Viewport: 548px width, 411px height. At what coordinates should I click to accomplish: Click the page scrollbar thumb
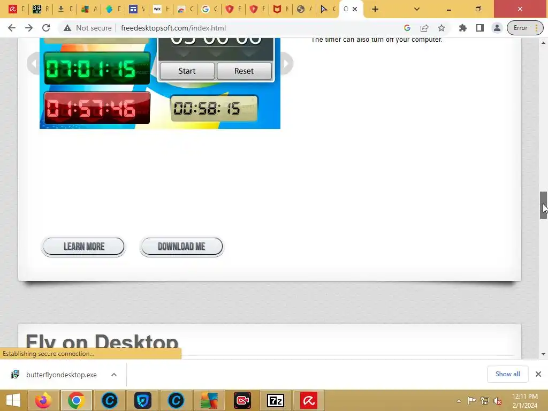(x=543, y=205)
